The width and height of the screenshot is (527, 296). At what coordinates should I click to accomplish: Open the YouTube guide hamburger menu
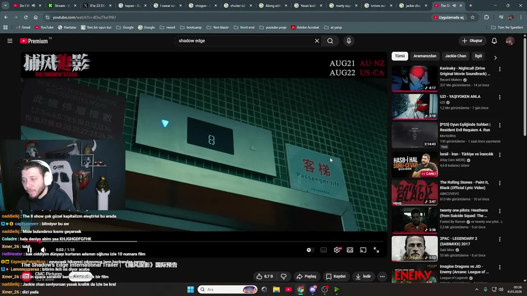10,41
